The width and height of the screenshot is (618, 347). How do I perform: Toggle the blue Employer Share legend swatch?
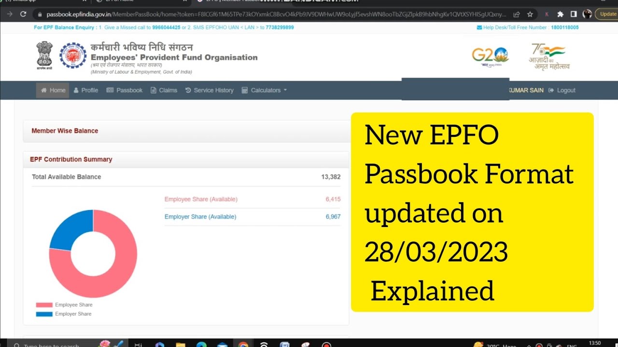point(44,314)
